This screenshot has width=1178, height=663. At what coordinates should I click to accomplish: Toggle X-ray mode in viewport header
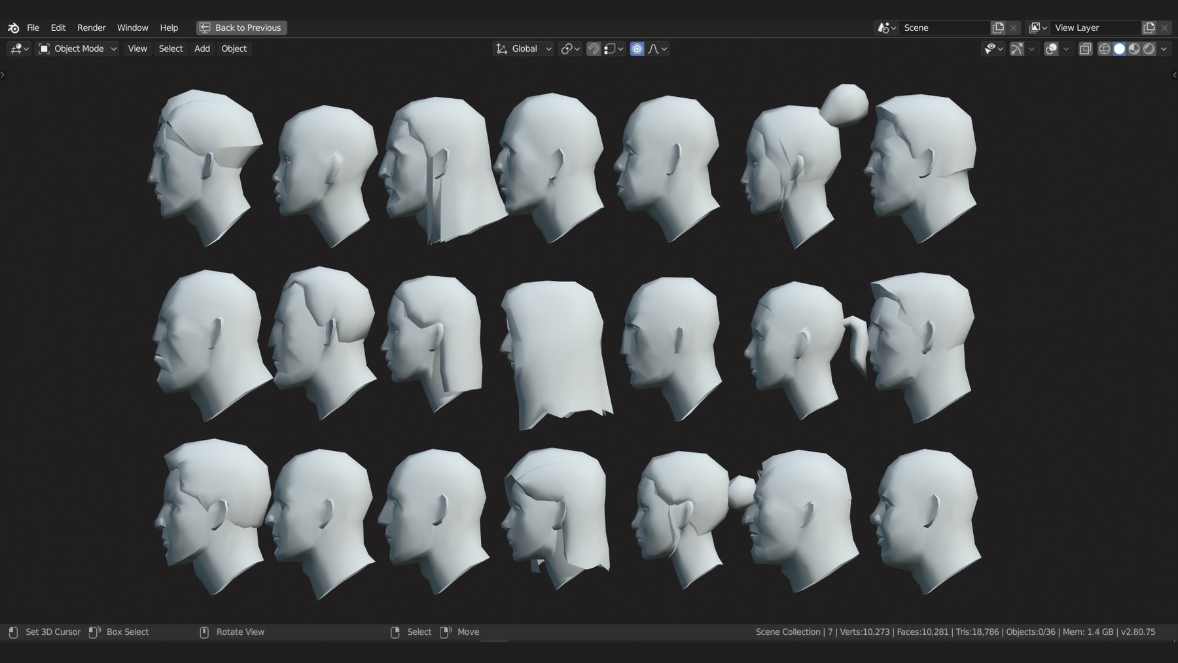click(x=1085, y=48)
